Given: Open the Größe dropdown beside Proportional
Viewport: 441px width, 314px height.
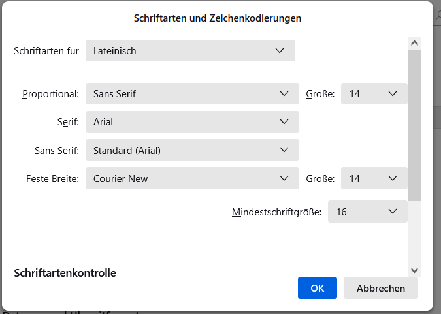Looking at the screenshot, I should click(x=374, y=93).
